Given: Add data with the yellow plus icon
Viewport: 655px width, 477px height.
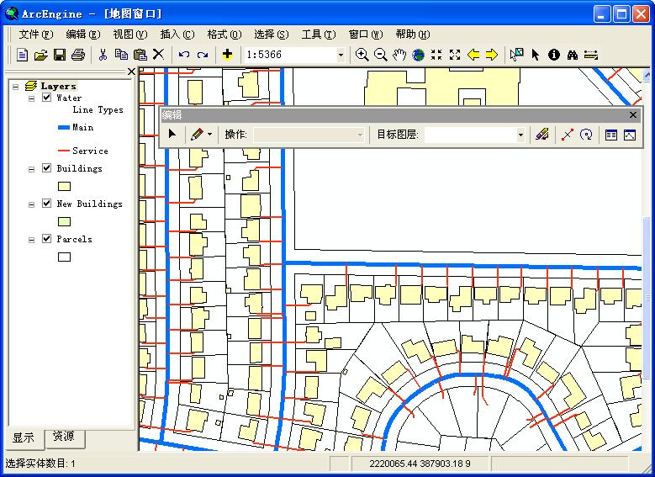Looking at the screenshot, I should (x=227, y=55).
